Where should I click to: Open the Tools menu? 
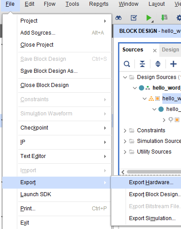tap(72, 4)
